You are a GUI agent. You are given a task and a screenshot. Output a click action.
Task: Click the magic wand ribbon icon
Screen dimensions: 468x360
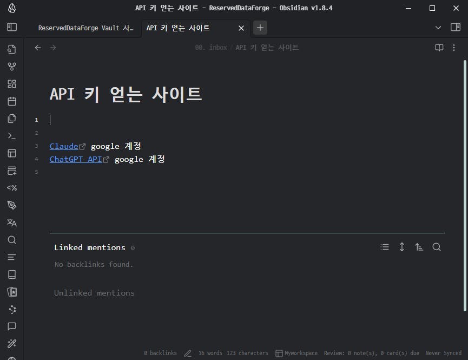pyautogui.click(x=12, y=344)
